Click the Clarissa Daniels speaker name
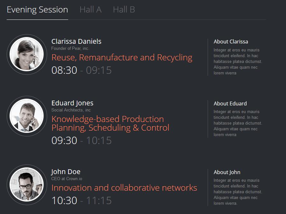Viewport: 286px width, 214px height. click(x=76, y=42)
